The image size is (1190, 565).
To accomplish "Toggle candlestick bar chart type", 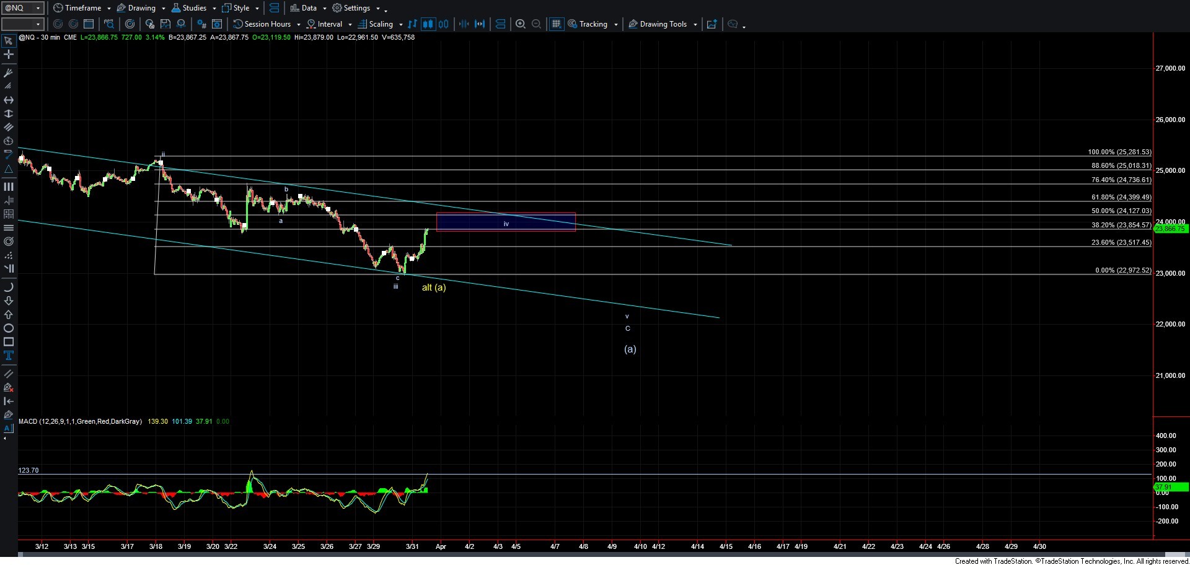I will (428, 24).
